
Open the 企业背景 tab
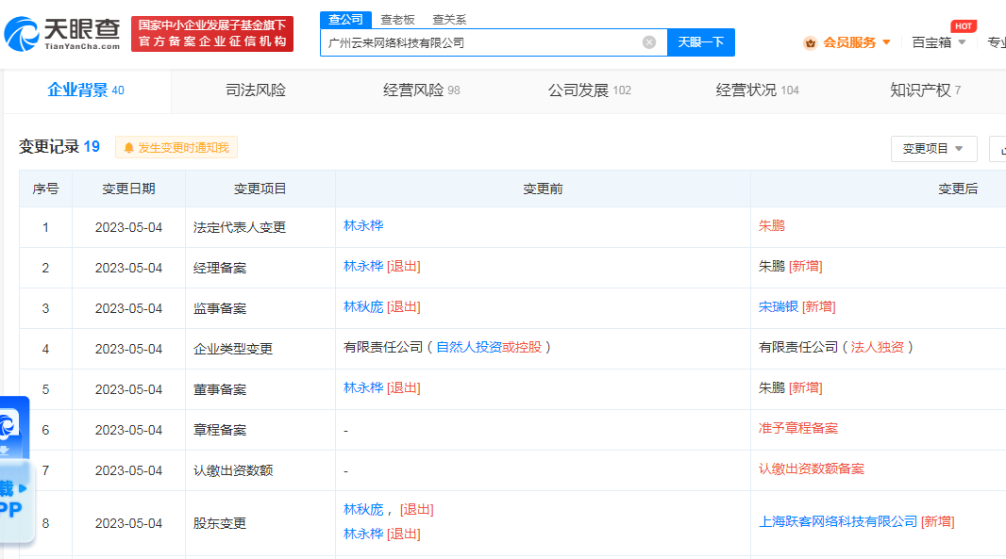pos(86,90)
